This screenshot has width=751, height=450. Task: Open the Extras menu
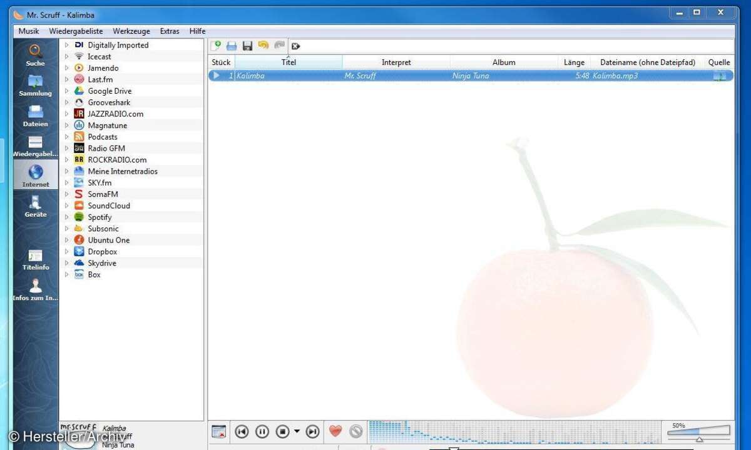170,31
